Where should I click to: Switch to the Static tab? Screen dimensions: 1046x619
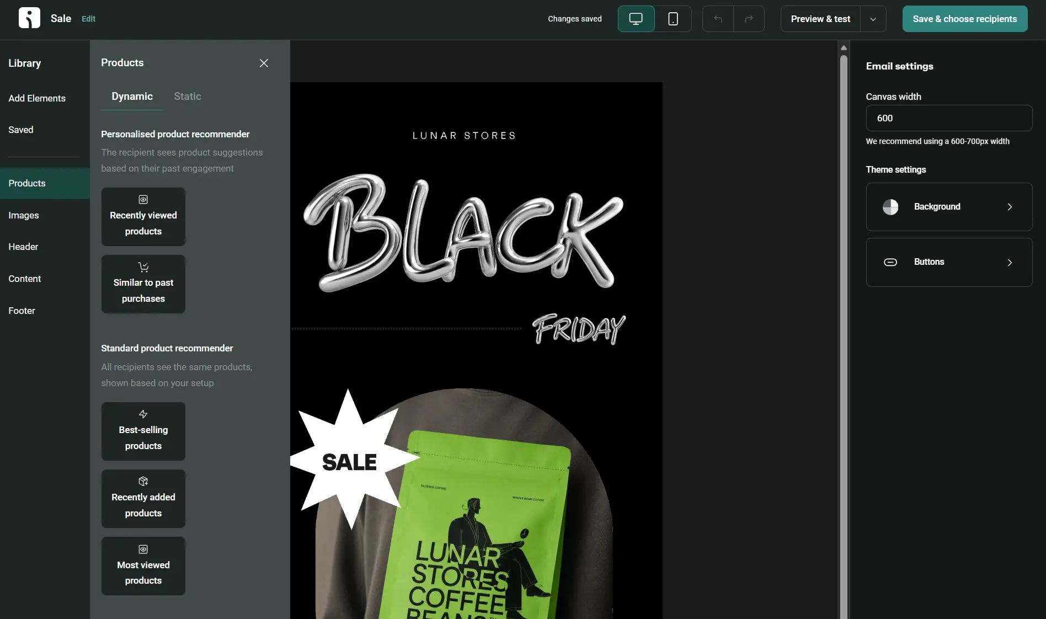point(188,96)
